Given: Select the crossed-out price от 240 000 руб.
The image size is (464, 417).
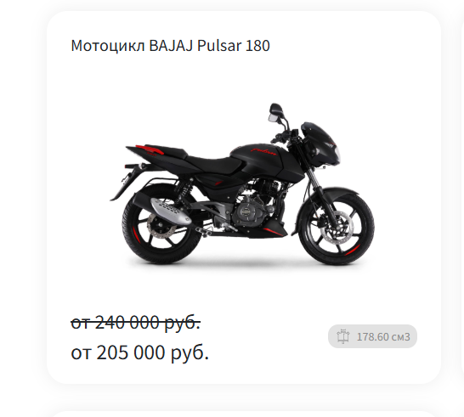Looking at the screenshot, I should [135, 322].
